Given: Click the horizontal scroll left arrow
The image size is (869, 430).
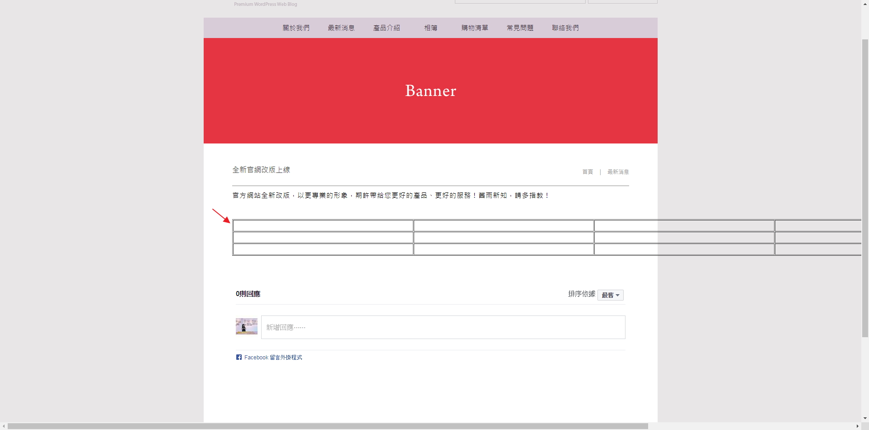Looking at the screenshot, I should tap(4, 426).
